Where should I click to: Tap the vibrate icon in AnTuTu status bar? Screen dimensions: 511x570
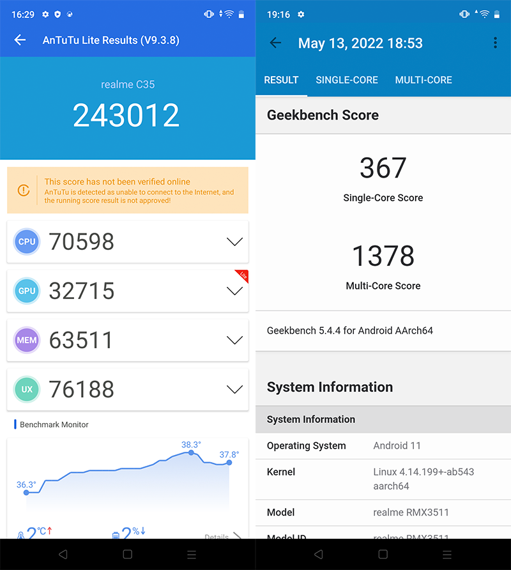(209, 14)
